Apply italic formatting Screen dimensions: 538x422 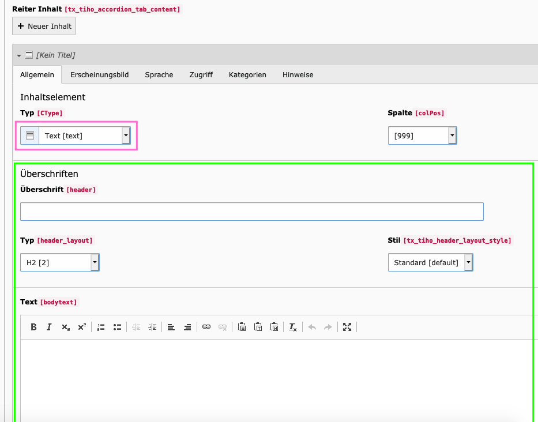49,327
